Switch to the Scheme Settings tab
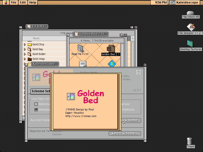The image size is (203, 152). [41, 91]
